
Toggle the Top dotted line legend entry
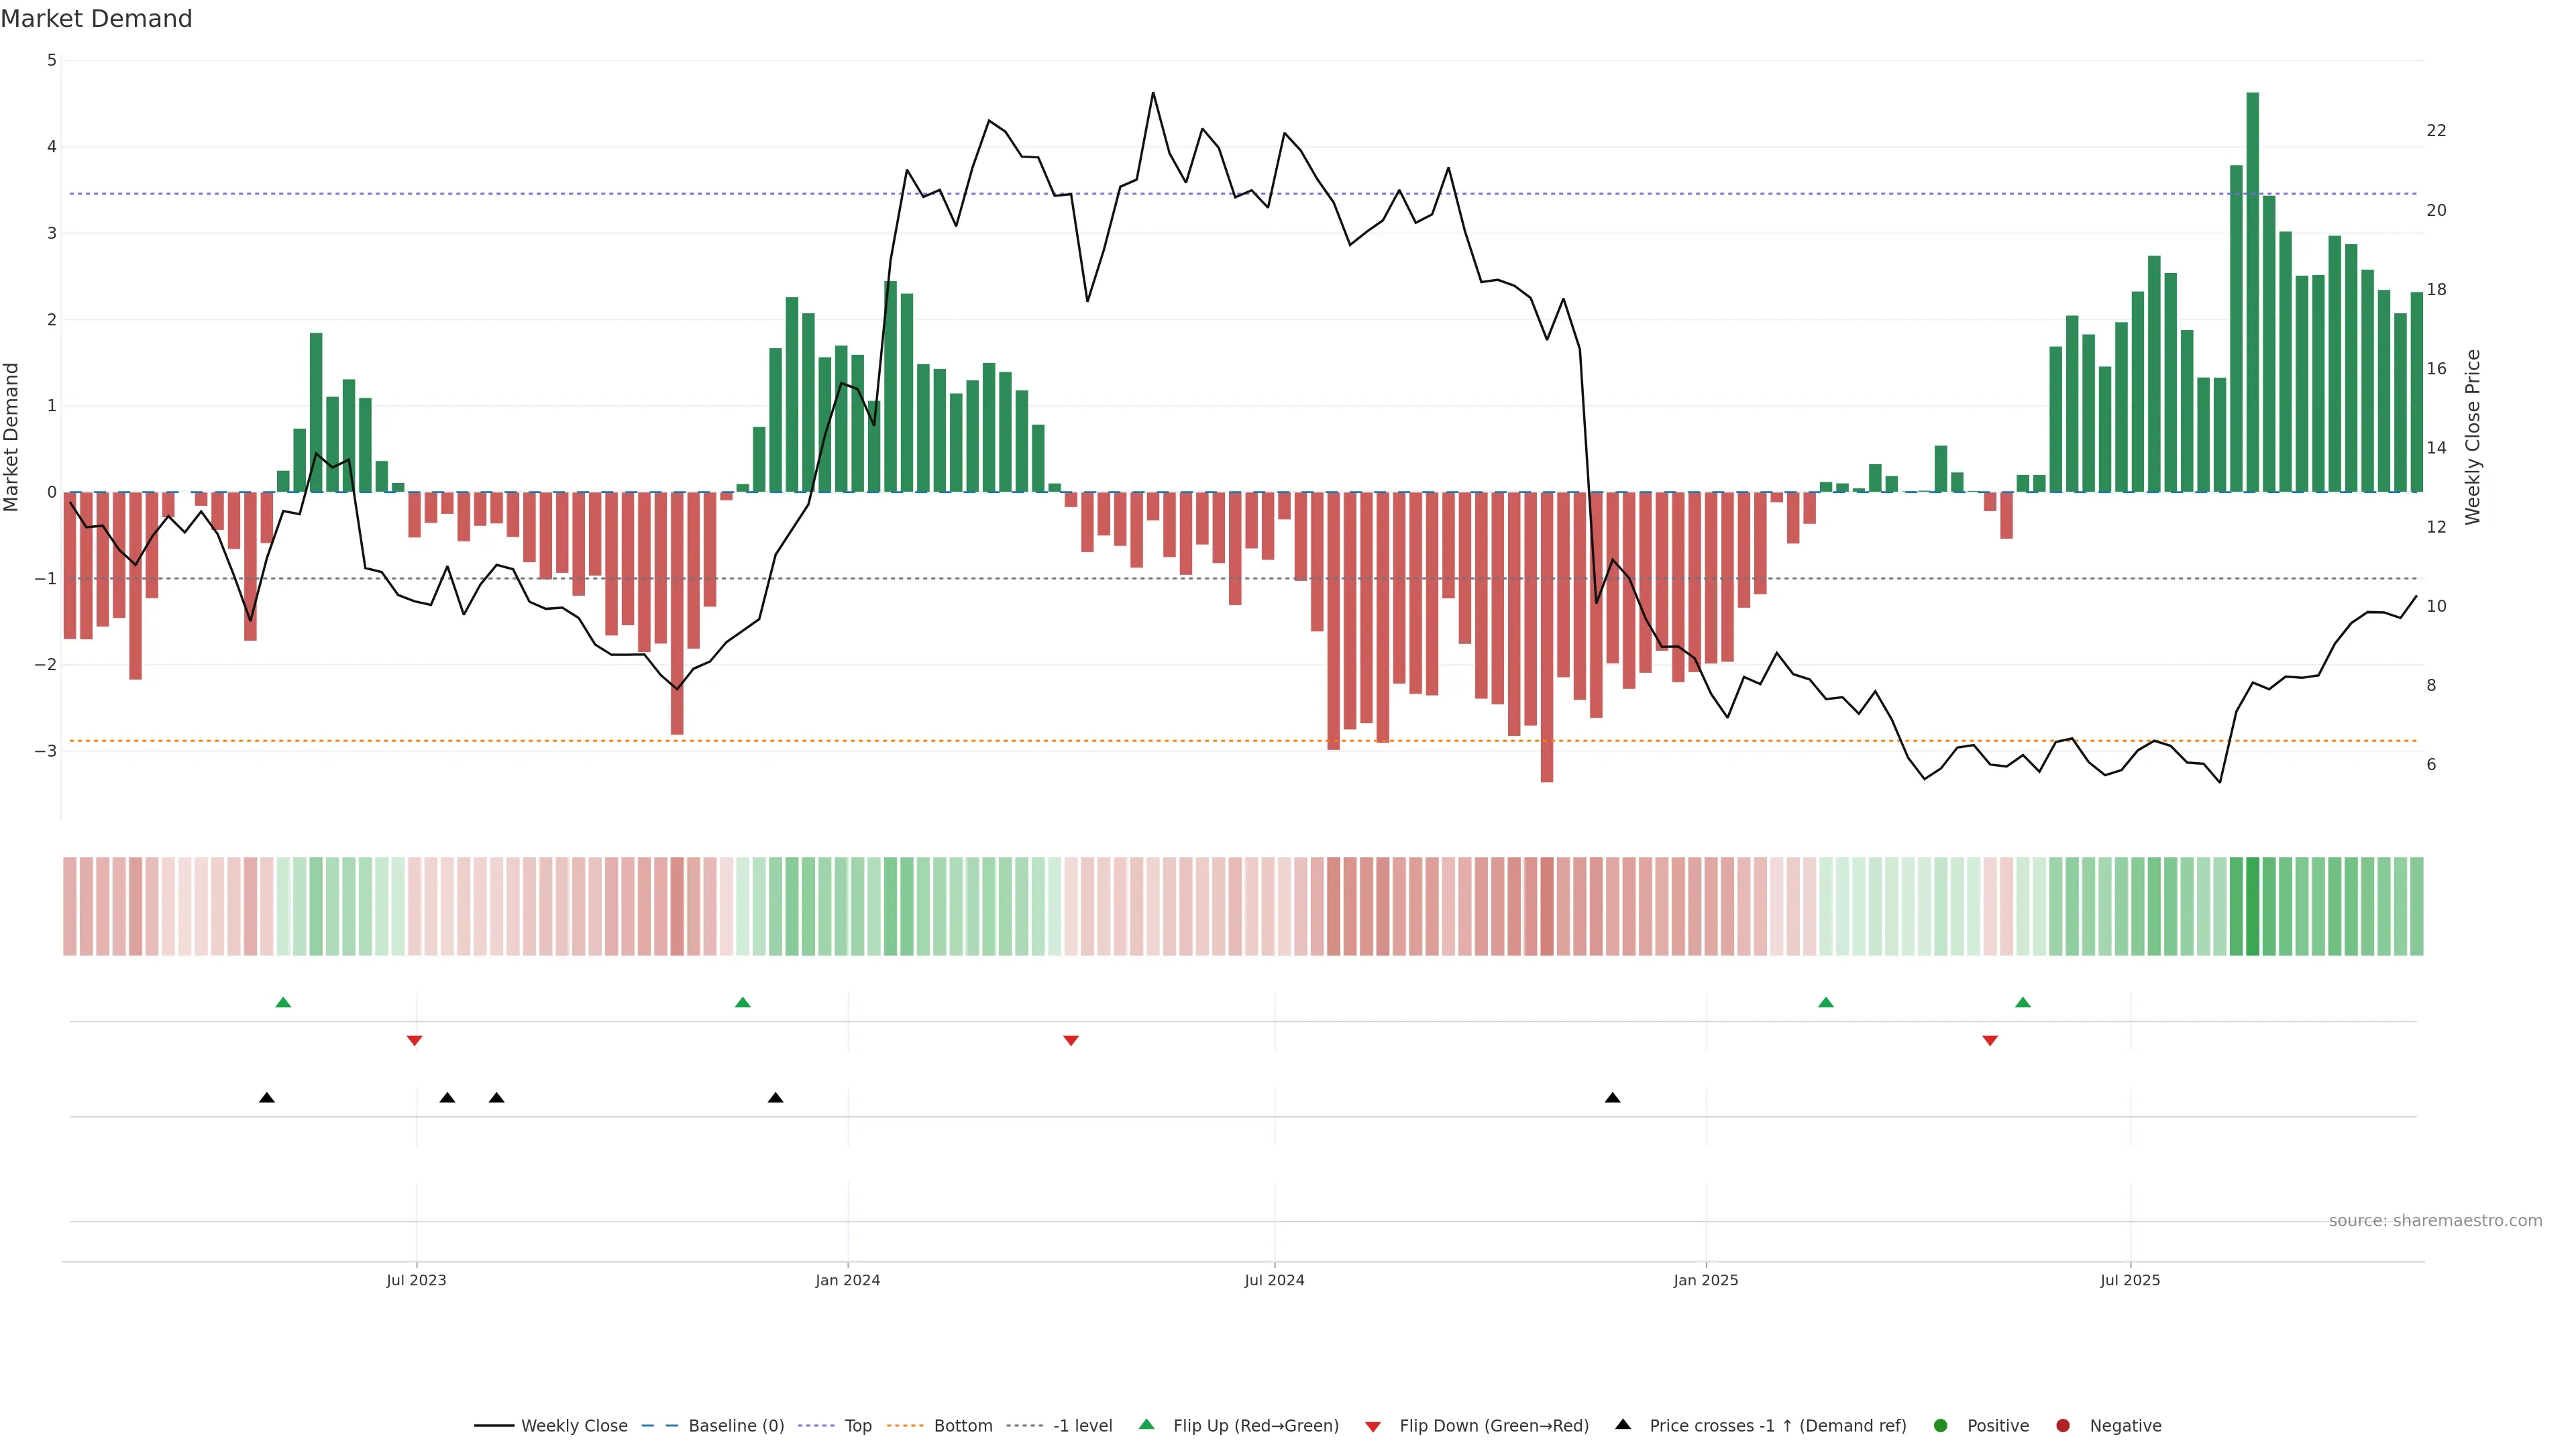click(x=857, y=1426)
